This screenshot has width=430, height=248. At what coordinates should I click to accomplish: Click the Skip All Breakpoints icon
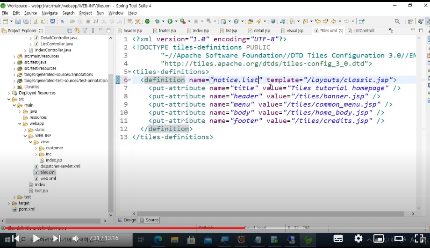[x=62, y=22]
